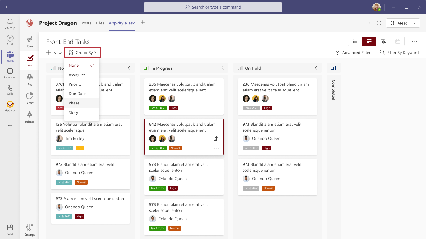Click the Filter By Keyword search icon

click(x=382, y=52)
